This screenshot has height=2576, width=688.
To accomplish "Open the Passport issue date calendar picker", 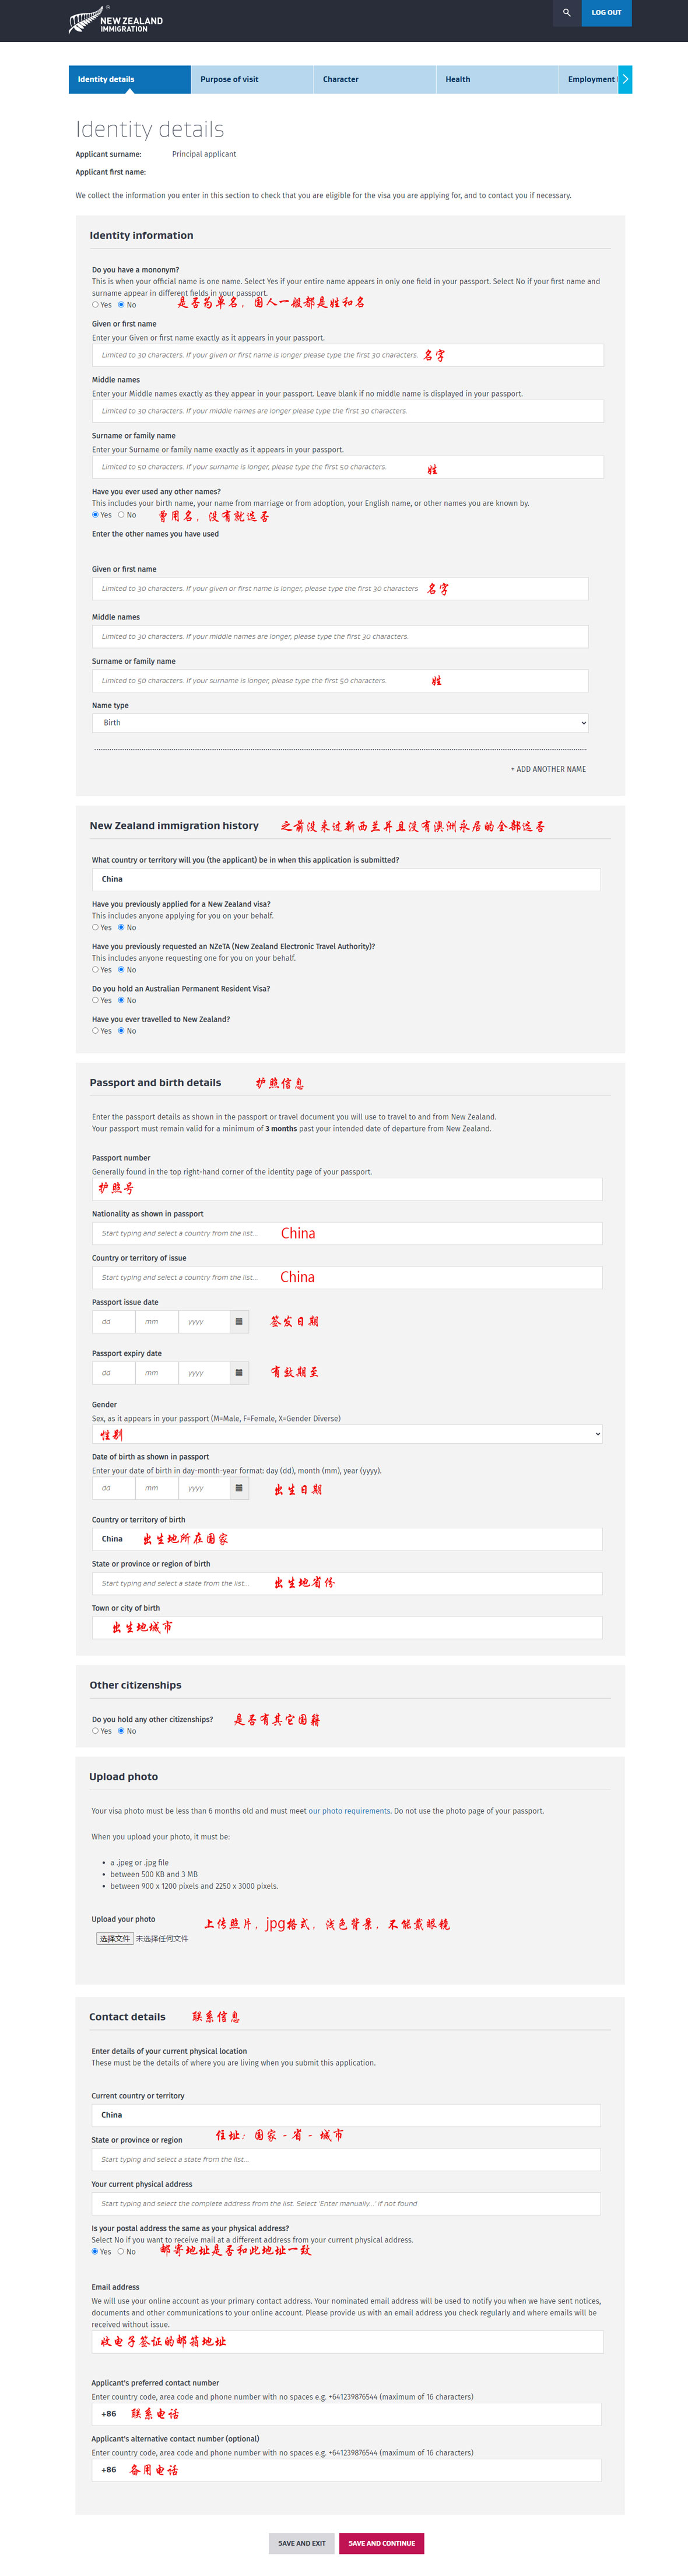I will click(x=239, y=1322).
